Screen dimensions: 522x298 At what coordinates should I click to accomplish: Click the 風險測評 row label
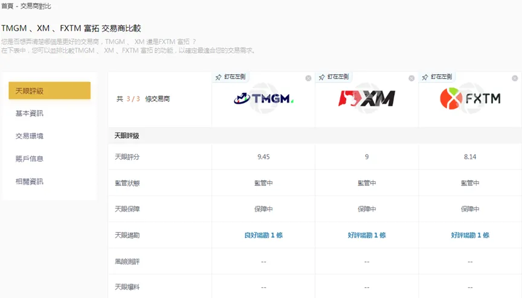click(x=127, y=261)
